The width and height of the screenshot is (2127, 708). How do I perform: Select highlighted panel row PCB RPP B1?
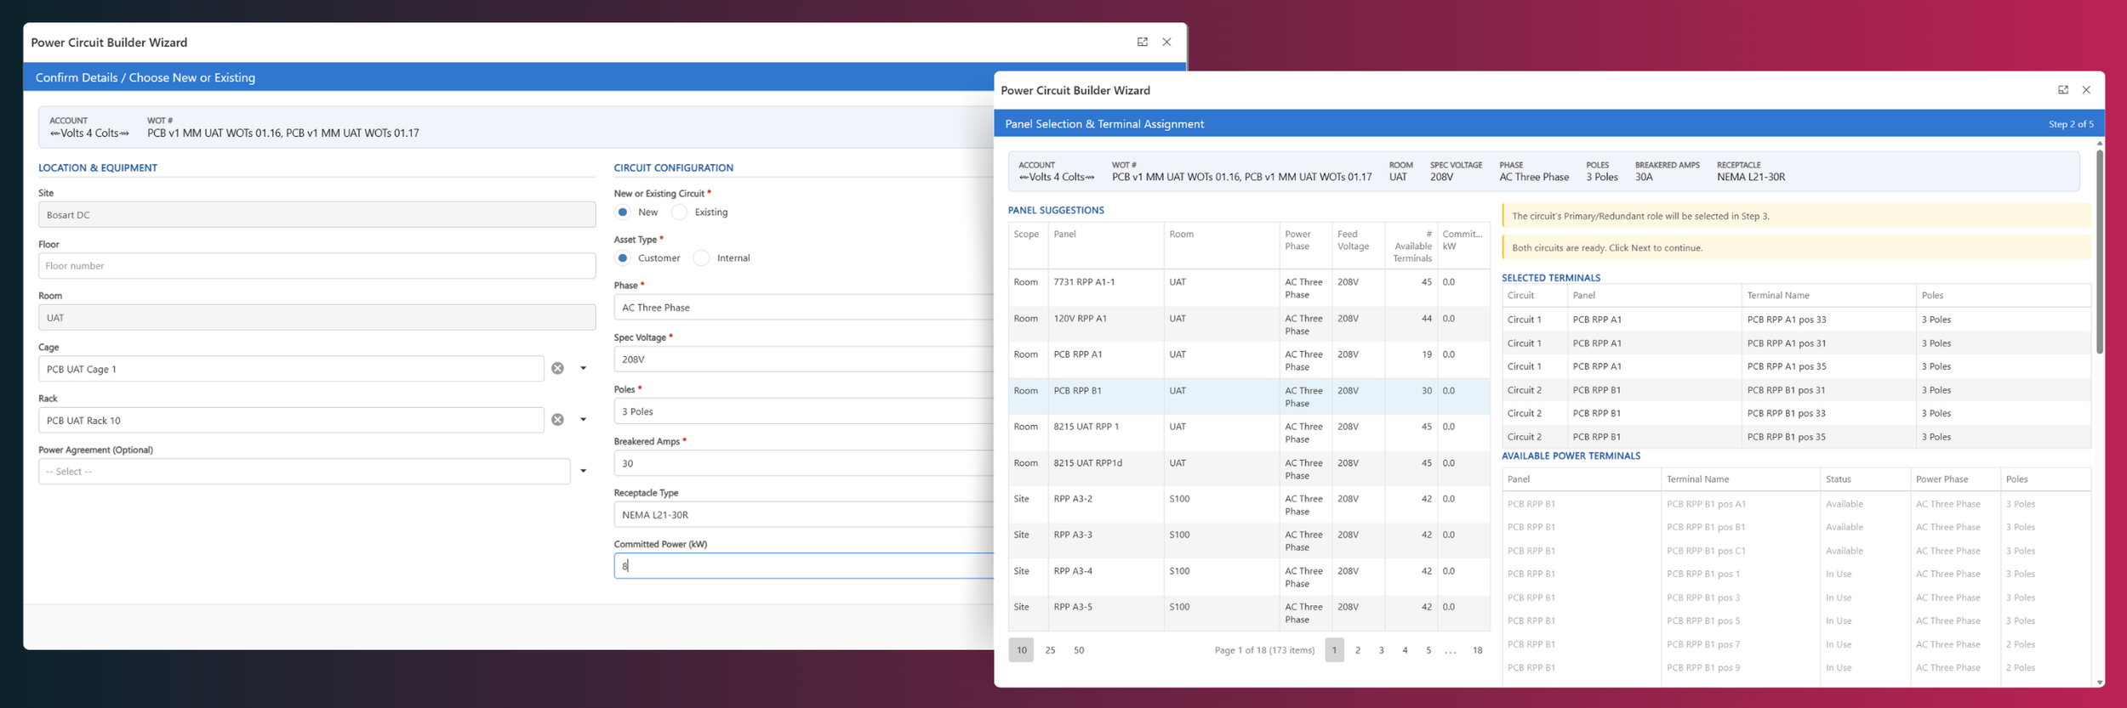point(1249,397)
